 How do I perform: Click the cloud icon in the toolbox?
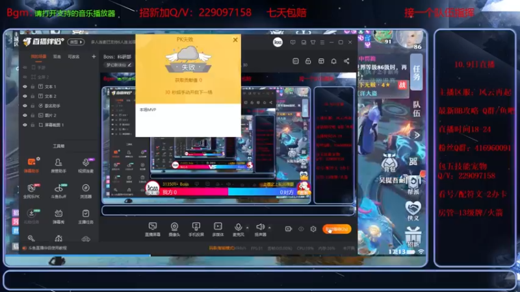[86, 238]
